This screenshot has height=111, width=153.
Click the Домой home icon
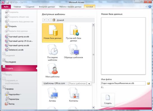pos(54,20)
